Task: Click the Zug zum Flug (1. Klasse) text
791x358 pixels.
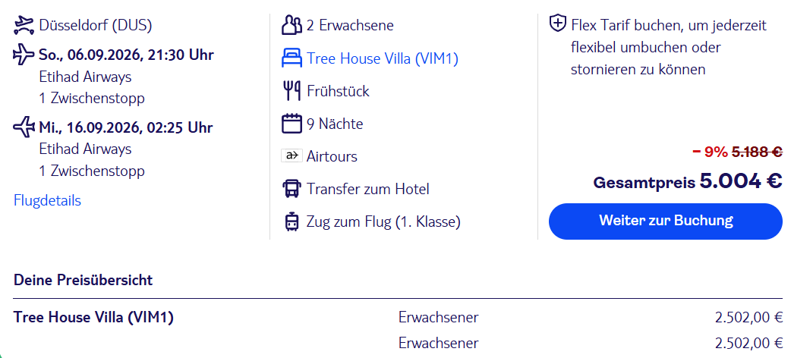Action: click(383, 222)
